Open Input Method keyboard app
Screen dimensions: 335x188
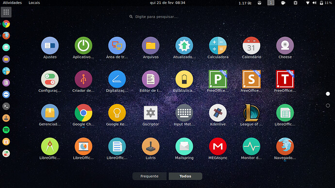click(184, 113)
